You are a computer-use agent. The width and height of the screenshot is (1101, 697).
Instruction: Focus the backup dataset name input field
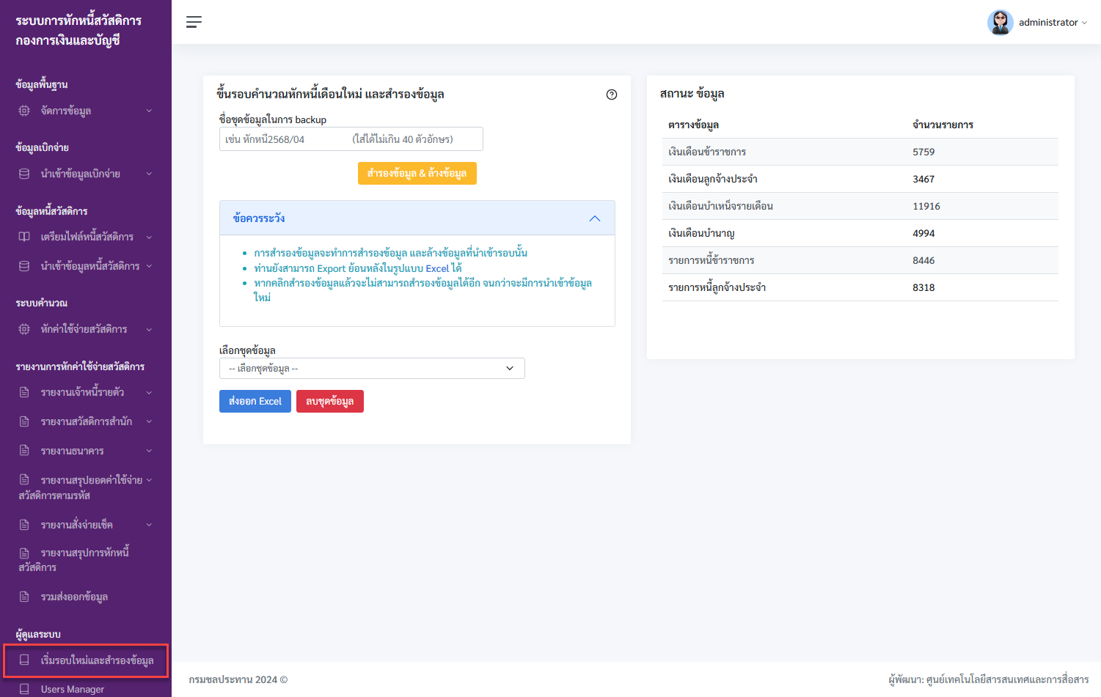351,139
